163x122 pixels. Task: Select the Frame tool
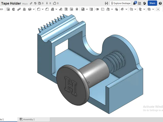click(140, 9)
